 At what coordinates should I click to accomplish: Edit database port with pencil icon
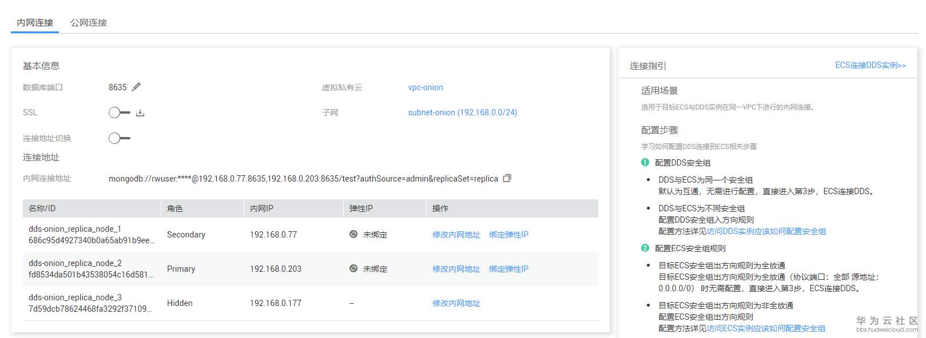point(136,87)
